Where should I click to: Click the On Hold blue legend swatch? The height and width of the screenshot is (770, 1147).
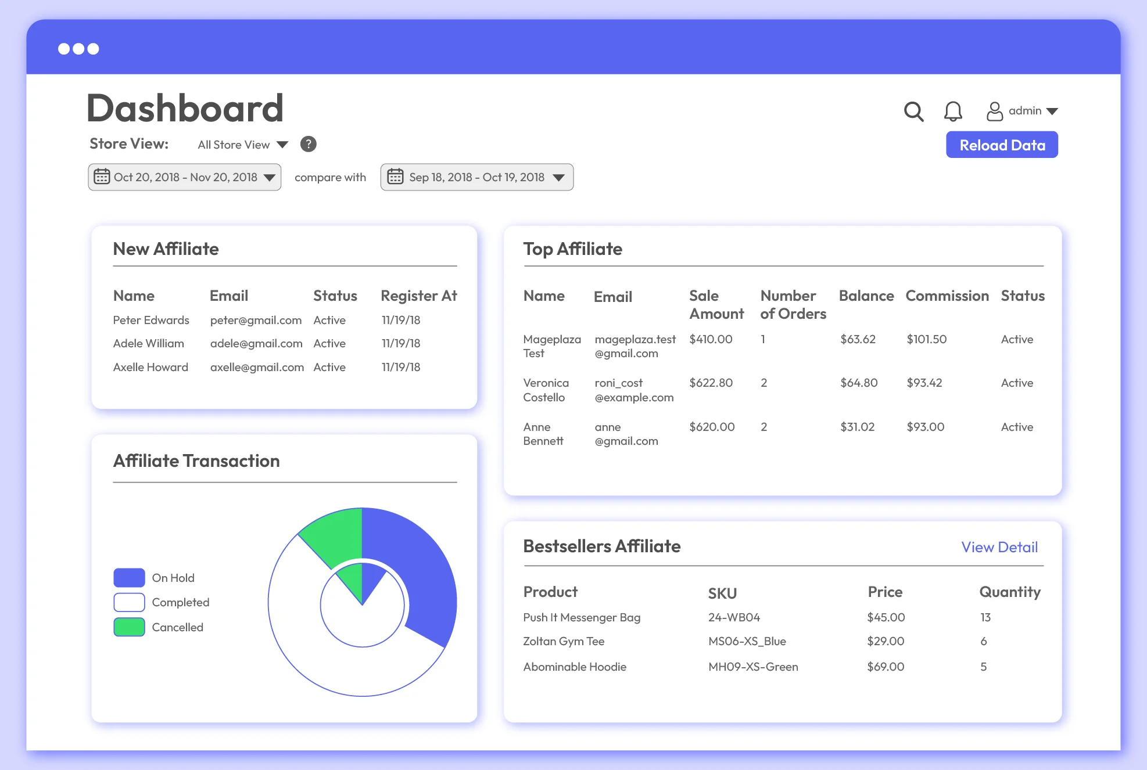pos(129,577)
